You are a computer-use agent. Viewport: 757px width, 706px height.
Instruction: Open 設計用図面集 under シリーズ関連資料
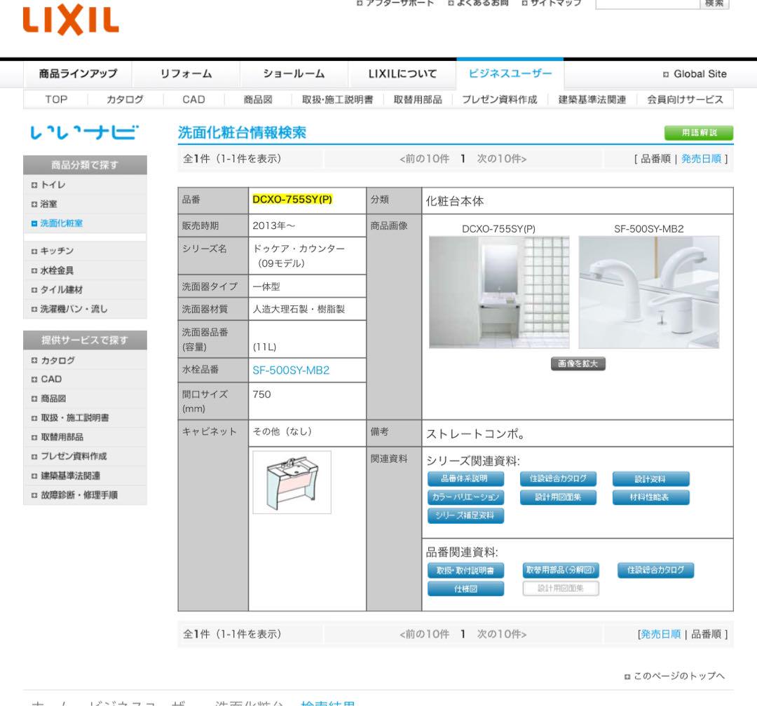pyautogui.click(x=558, y=497)
